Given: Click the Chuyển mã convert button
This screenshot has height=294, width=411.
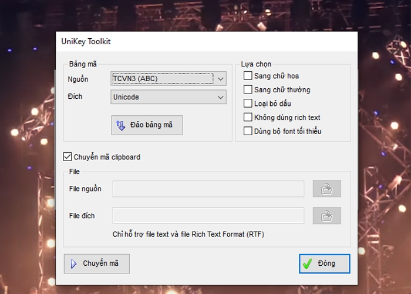Looking at the screenshot, I should click(x=97, y=264).
